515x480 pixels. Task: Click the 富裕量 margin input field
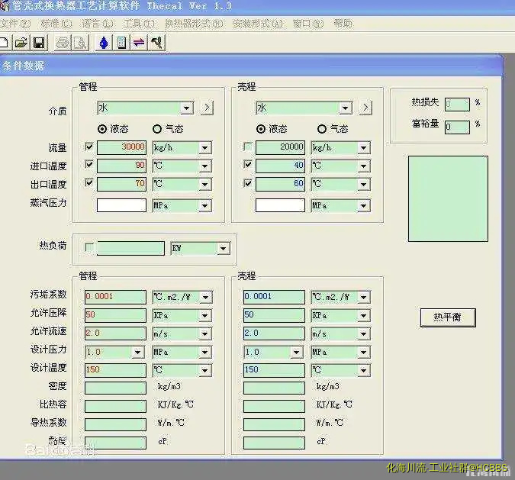pyautogui.click(x=457, y=127)
